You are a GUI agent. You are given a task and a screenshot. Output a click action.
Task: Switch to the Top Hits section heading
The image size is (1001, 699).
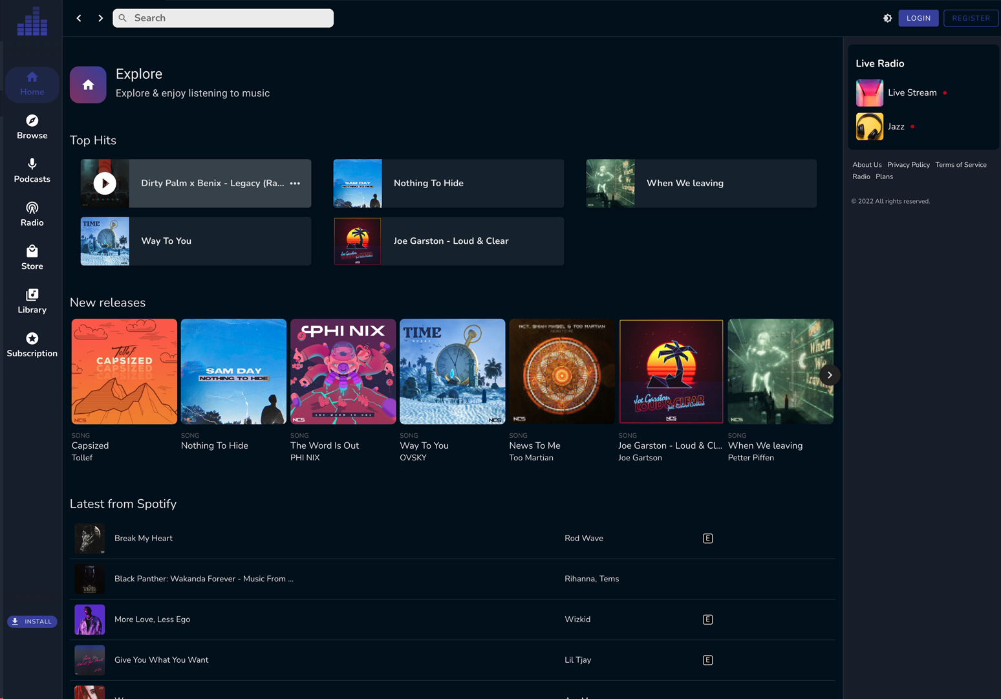[x=92, y=140]
